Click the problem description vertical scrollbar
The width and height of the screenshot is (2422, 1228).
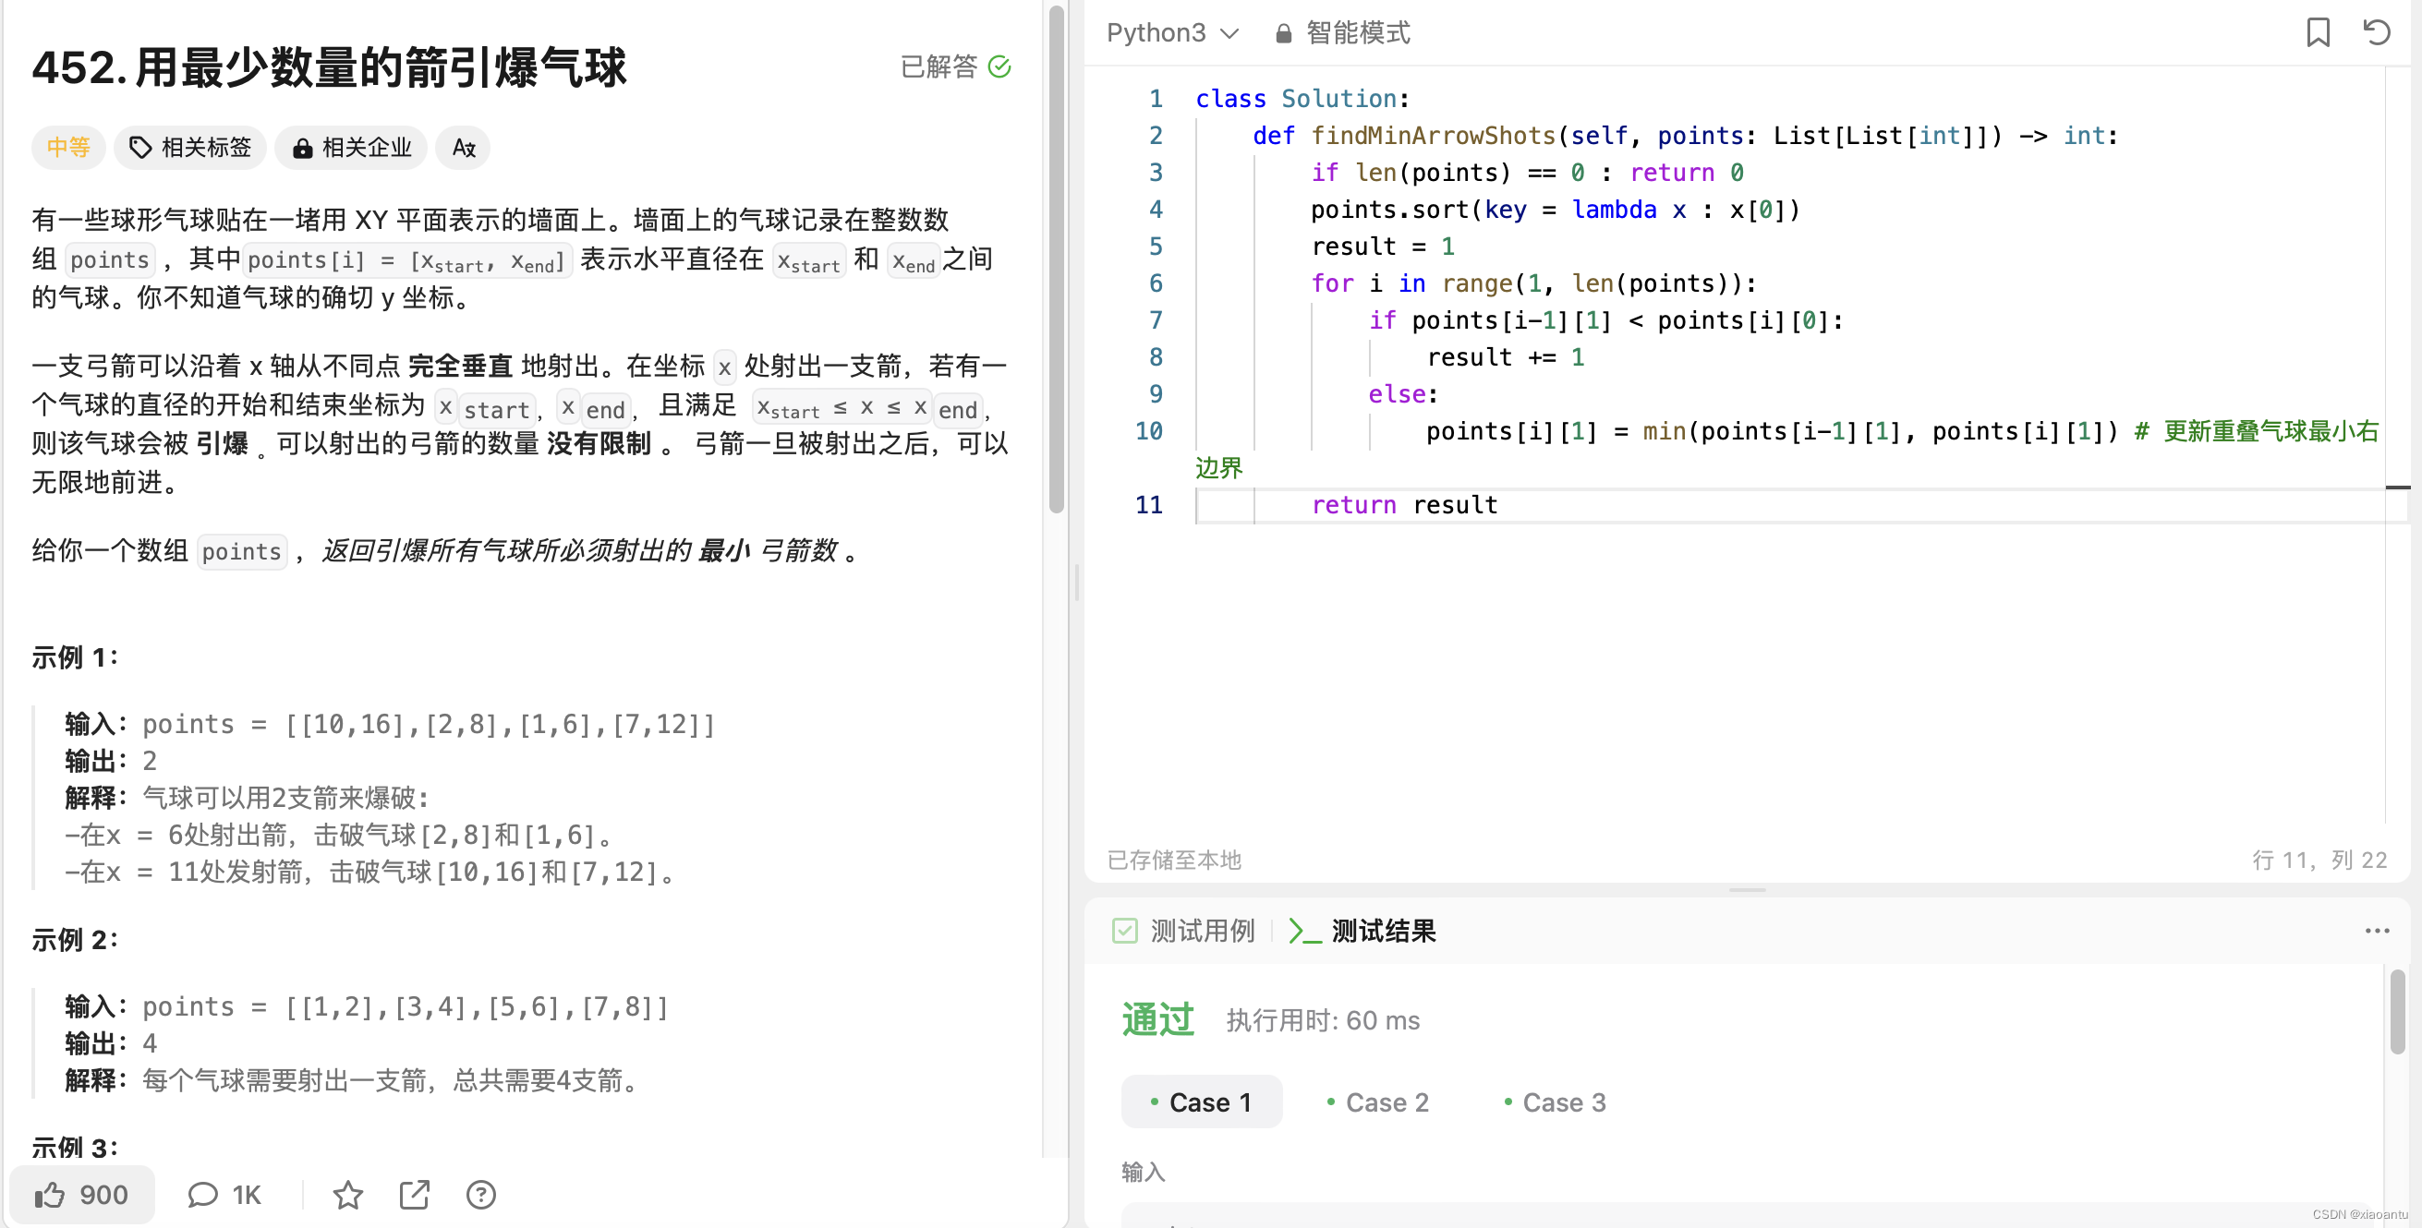pyautogui.click(x=1056, y=259)
